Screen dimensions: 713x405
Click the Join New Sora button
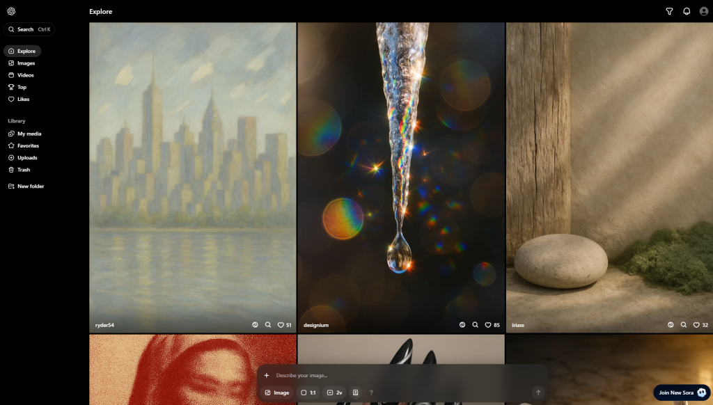682,392
